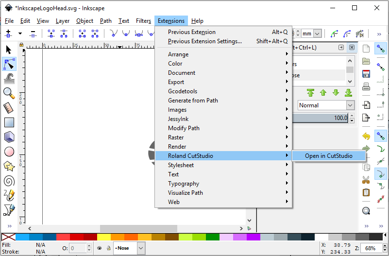Select the Pencil freehand tool
The height and width of the screenshot is (256, 389).
pyautogui.click(x=9, y=195)
